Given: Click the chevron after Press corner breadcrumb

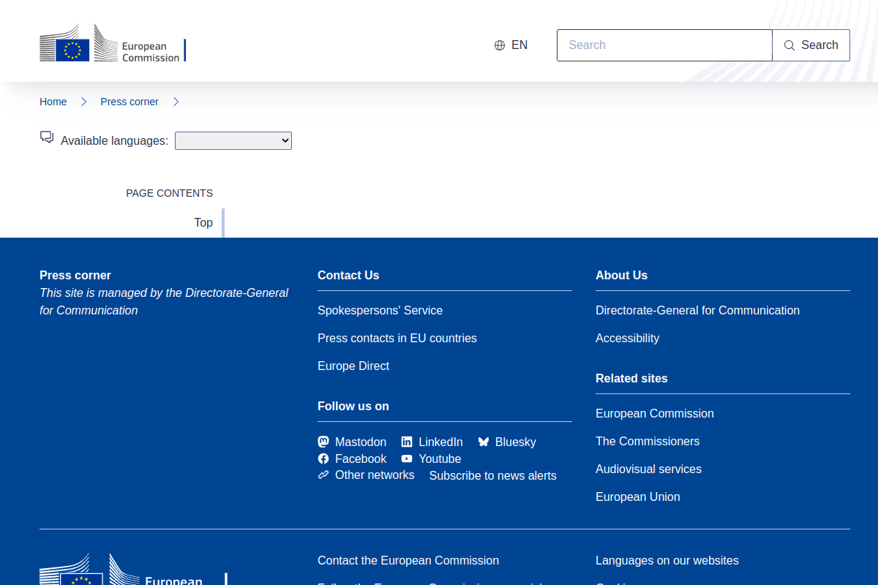Looking at the screenshot, I should (176, 102).
